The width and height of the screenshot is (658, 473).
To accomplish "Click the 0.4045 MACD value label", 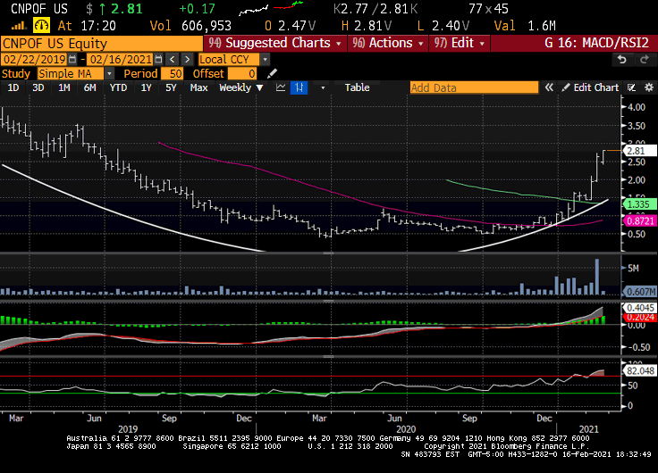I will 639,308.
